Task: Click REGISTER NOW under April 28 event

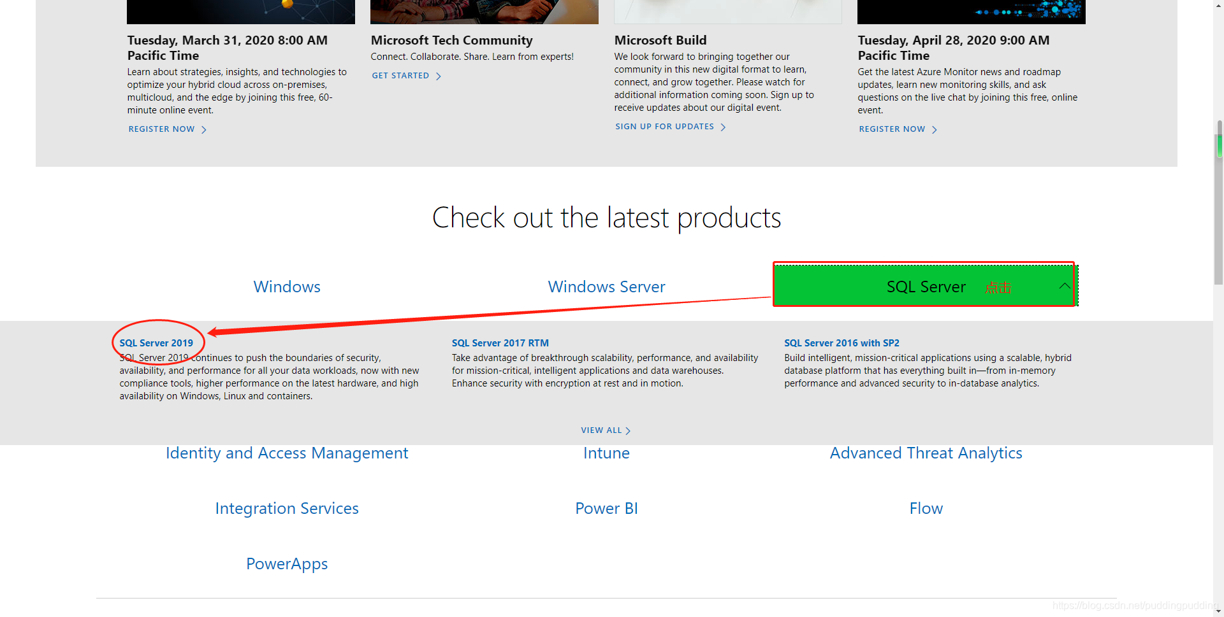Action: click(892, 129)
